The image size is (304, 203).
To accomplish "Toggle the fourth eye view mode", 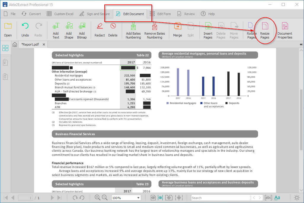I will click(179, 198).
